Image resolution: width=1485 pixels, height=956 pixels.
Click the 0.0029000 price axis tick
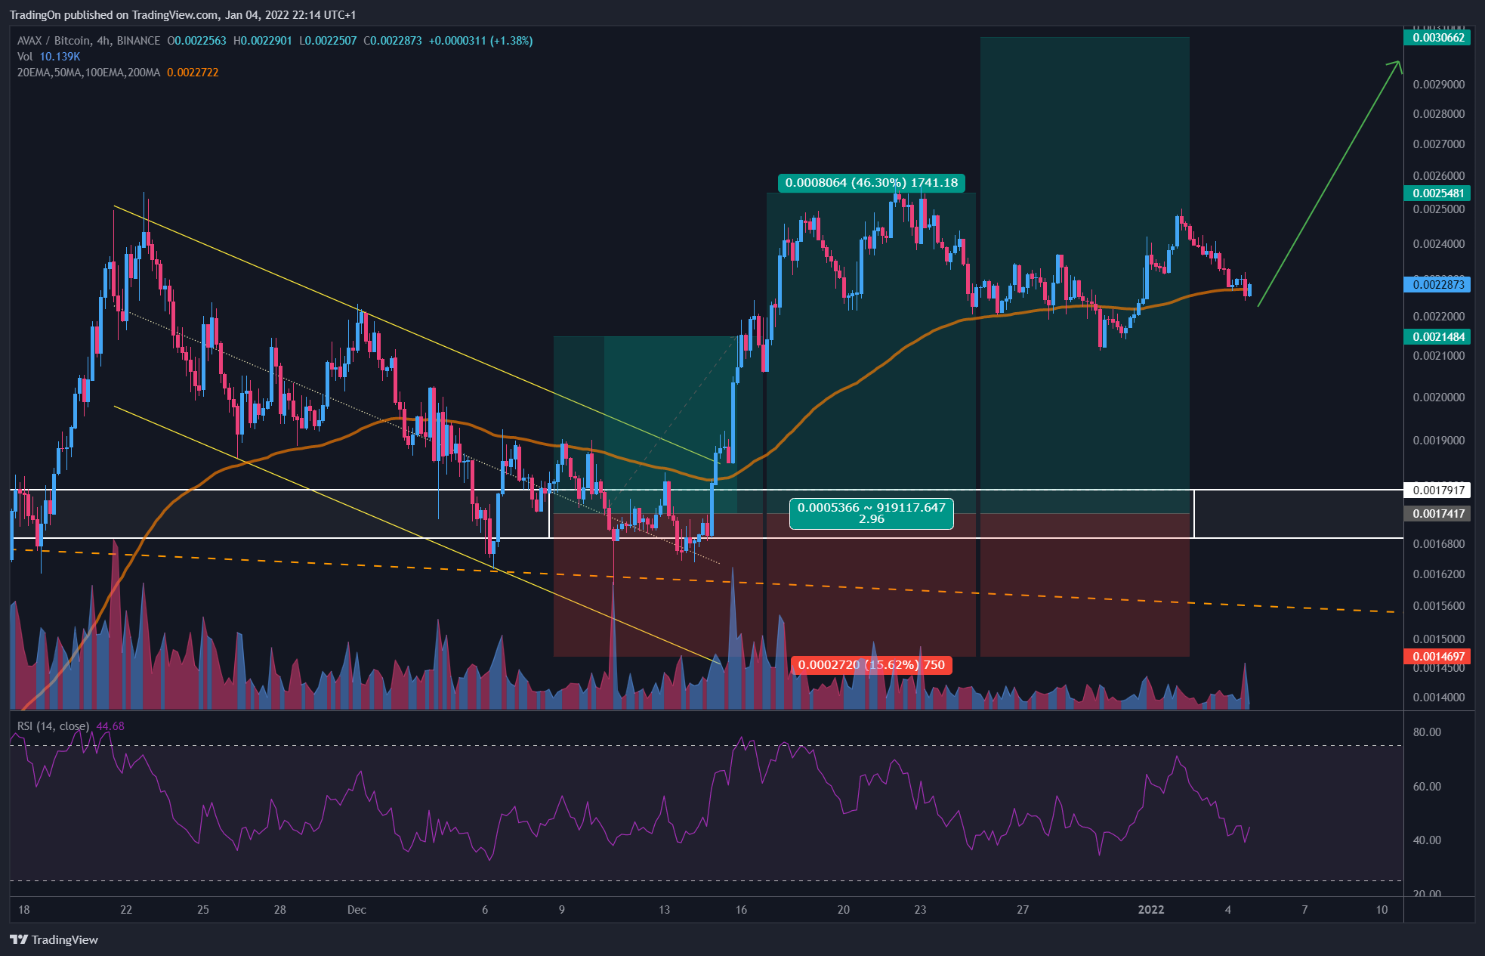click(x=1439, y=85)
